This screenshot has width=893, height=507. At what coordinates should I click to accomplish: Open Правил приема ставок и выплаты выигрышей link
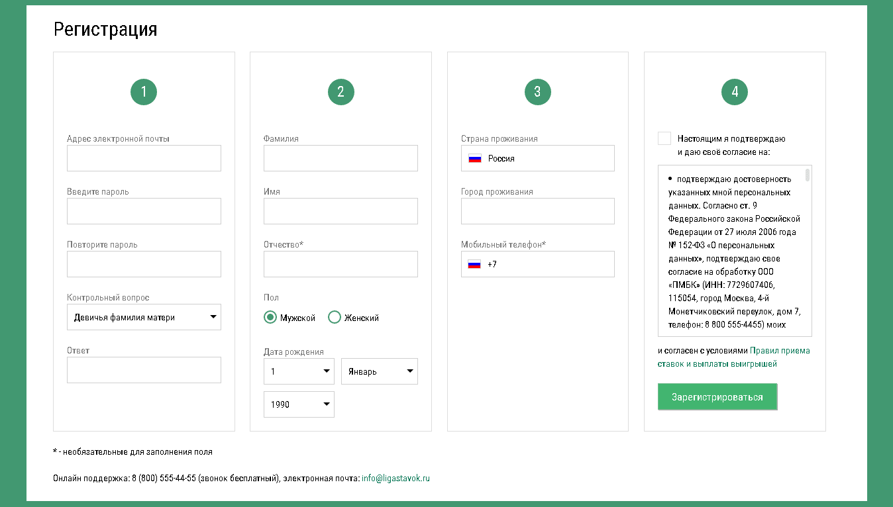[x=734, y=357]
